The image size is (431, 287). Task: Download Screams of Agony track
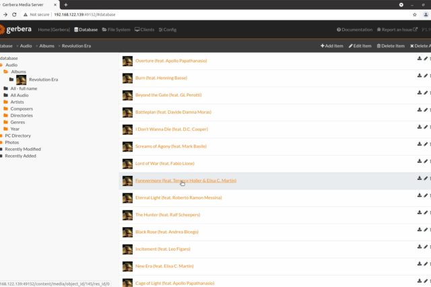coord(420,143)
